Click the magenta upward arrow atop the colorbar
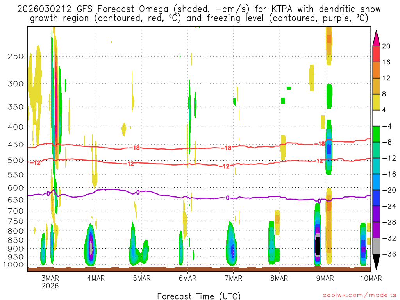This screenshot has width=400, height=300. pos(377,38)
